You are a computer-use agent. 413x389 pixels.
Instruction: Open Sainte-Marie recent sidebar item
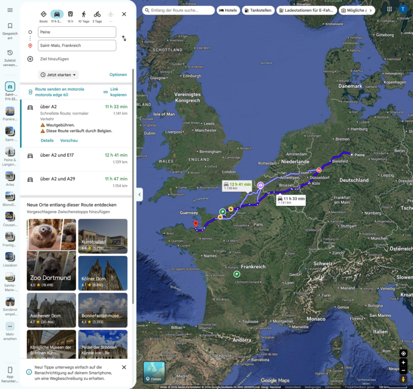(10, 282)
